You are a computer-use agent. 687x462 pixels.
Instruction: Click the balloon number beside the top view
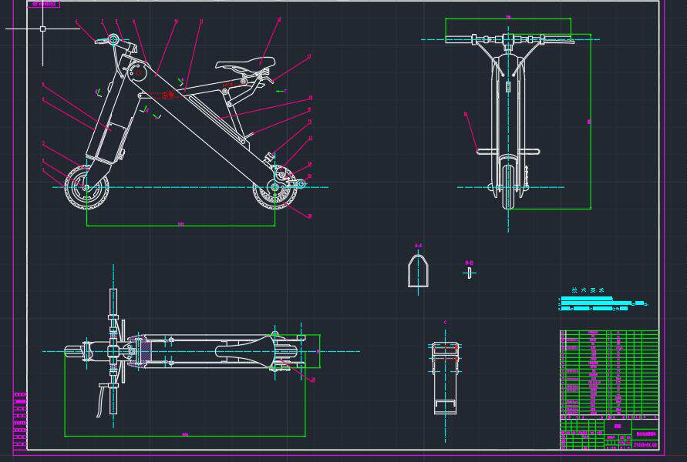tap(313, 380)
